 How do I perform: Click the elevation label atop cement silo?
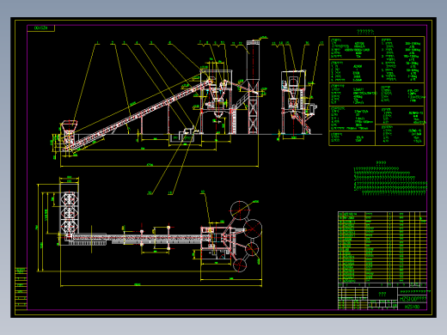coord(264,37)
